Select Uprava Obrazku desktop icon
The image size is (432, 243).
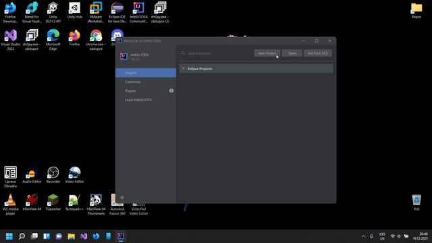coord(11,177)
